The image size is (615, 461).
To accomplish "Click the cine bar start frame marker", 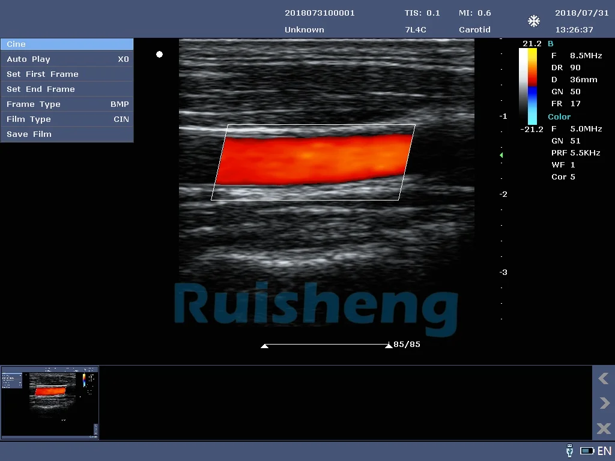I will [264, 346].
